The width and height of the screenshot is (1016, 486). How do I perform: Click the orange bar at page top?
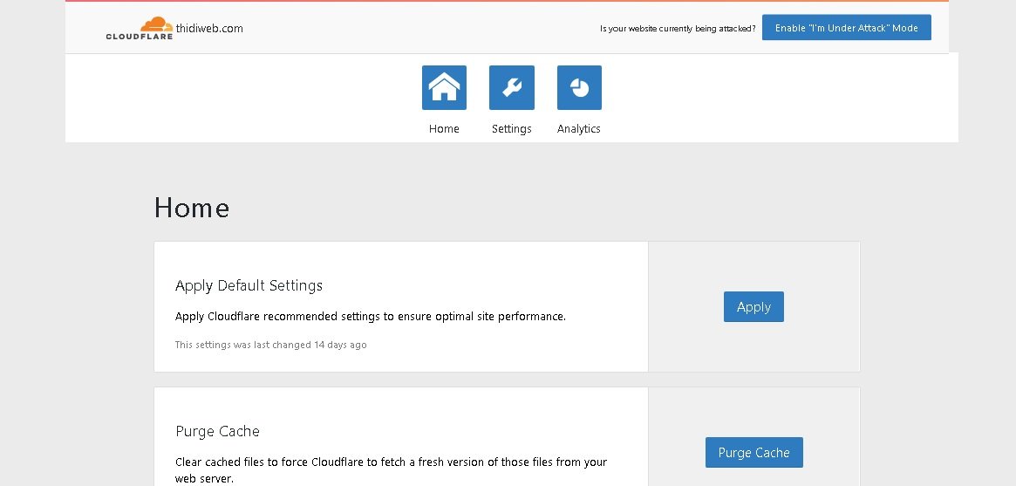click(x=506, y=1)
